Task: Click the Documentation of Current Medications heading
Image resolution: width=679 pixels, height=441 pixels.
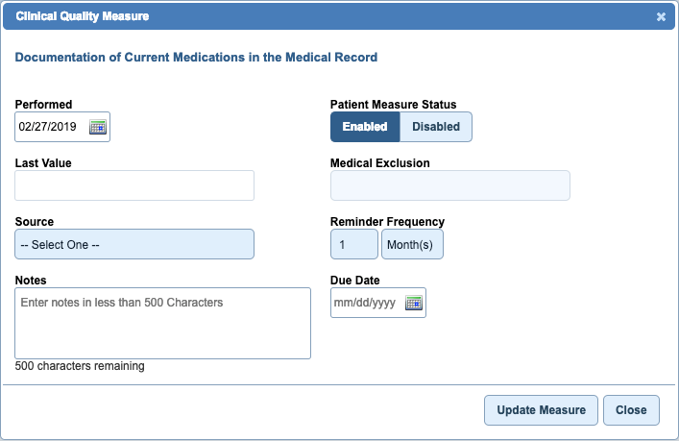Action: pyautogui.click(x=196, y=58)
